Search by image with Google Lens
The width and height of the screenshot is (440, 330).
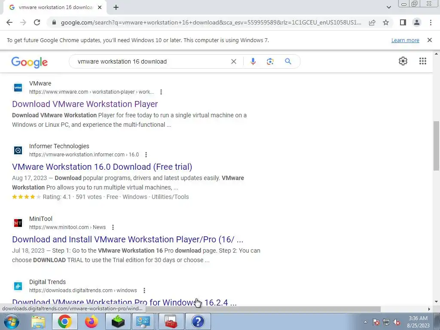(x=270, y=61)
